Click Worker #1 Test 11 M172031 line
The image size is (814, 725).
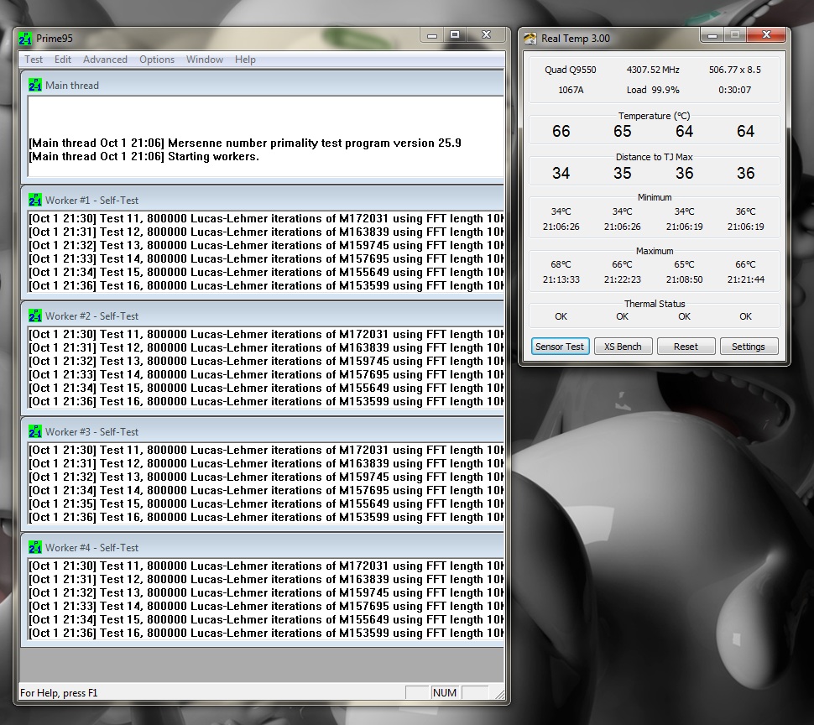pyautogui.click(x=266, y=218)
